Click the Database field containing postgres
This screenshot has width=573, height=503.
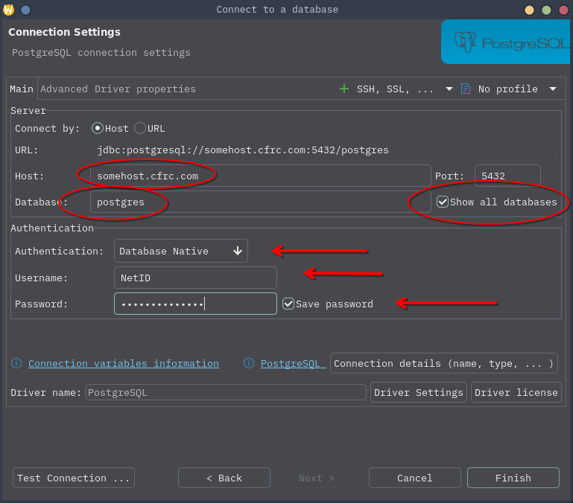click(x=261, y=202)
